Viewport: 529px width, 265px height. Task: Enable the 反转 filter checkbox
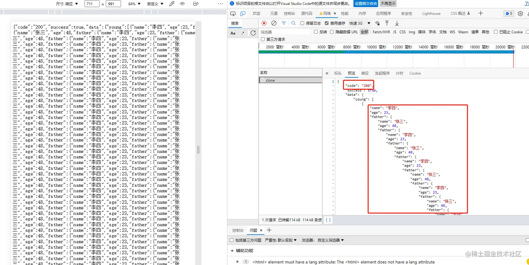coord(316,32)
